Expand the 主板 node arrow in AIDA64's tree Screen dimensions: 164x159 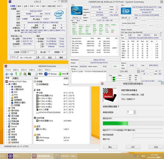point(7,108)
